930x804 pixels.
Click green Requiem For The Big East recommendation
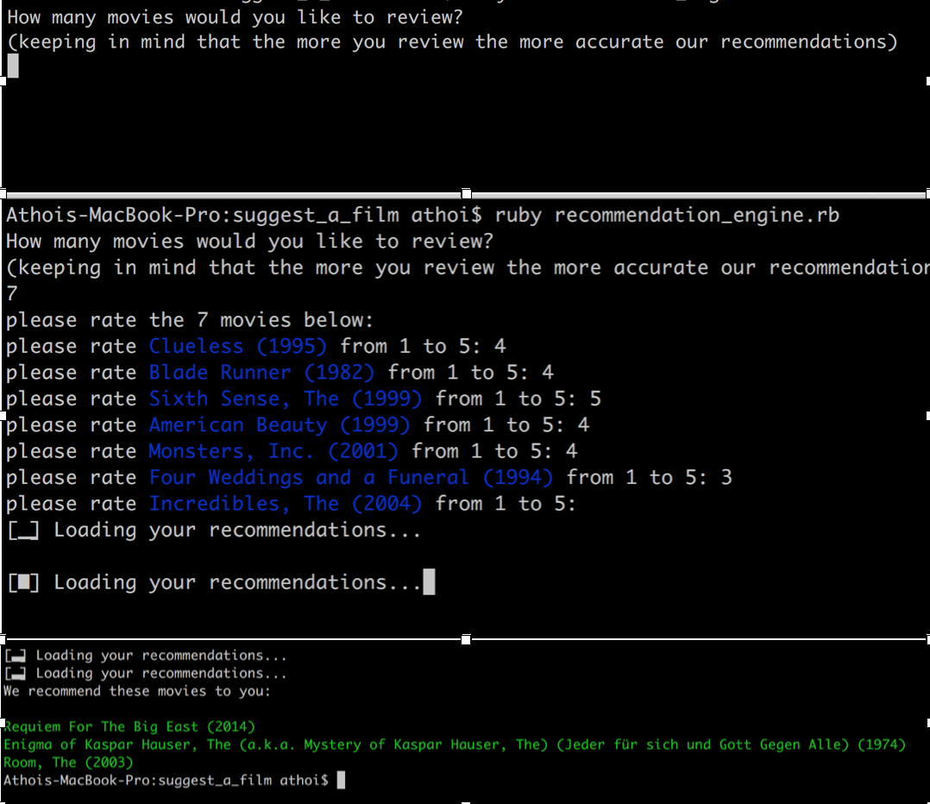click(x=129, y=727)
